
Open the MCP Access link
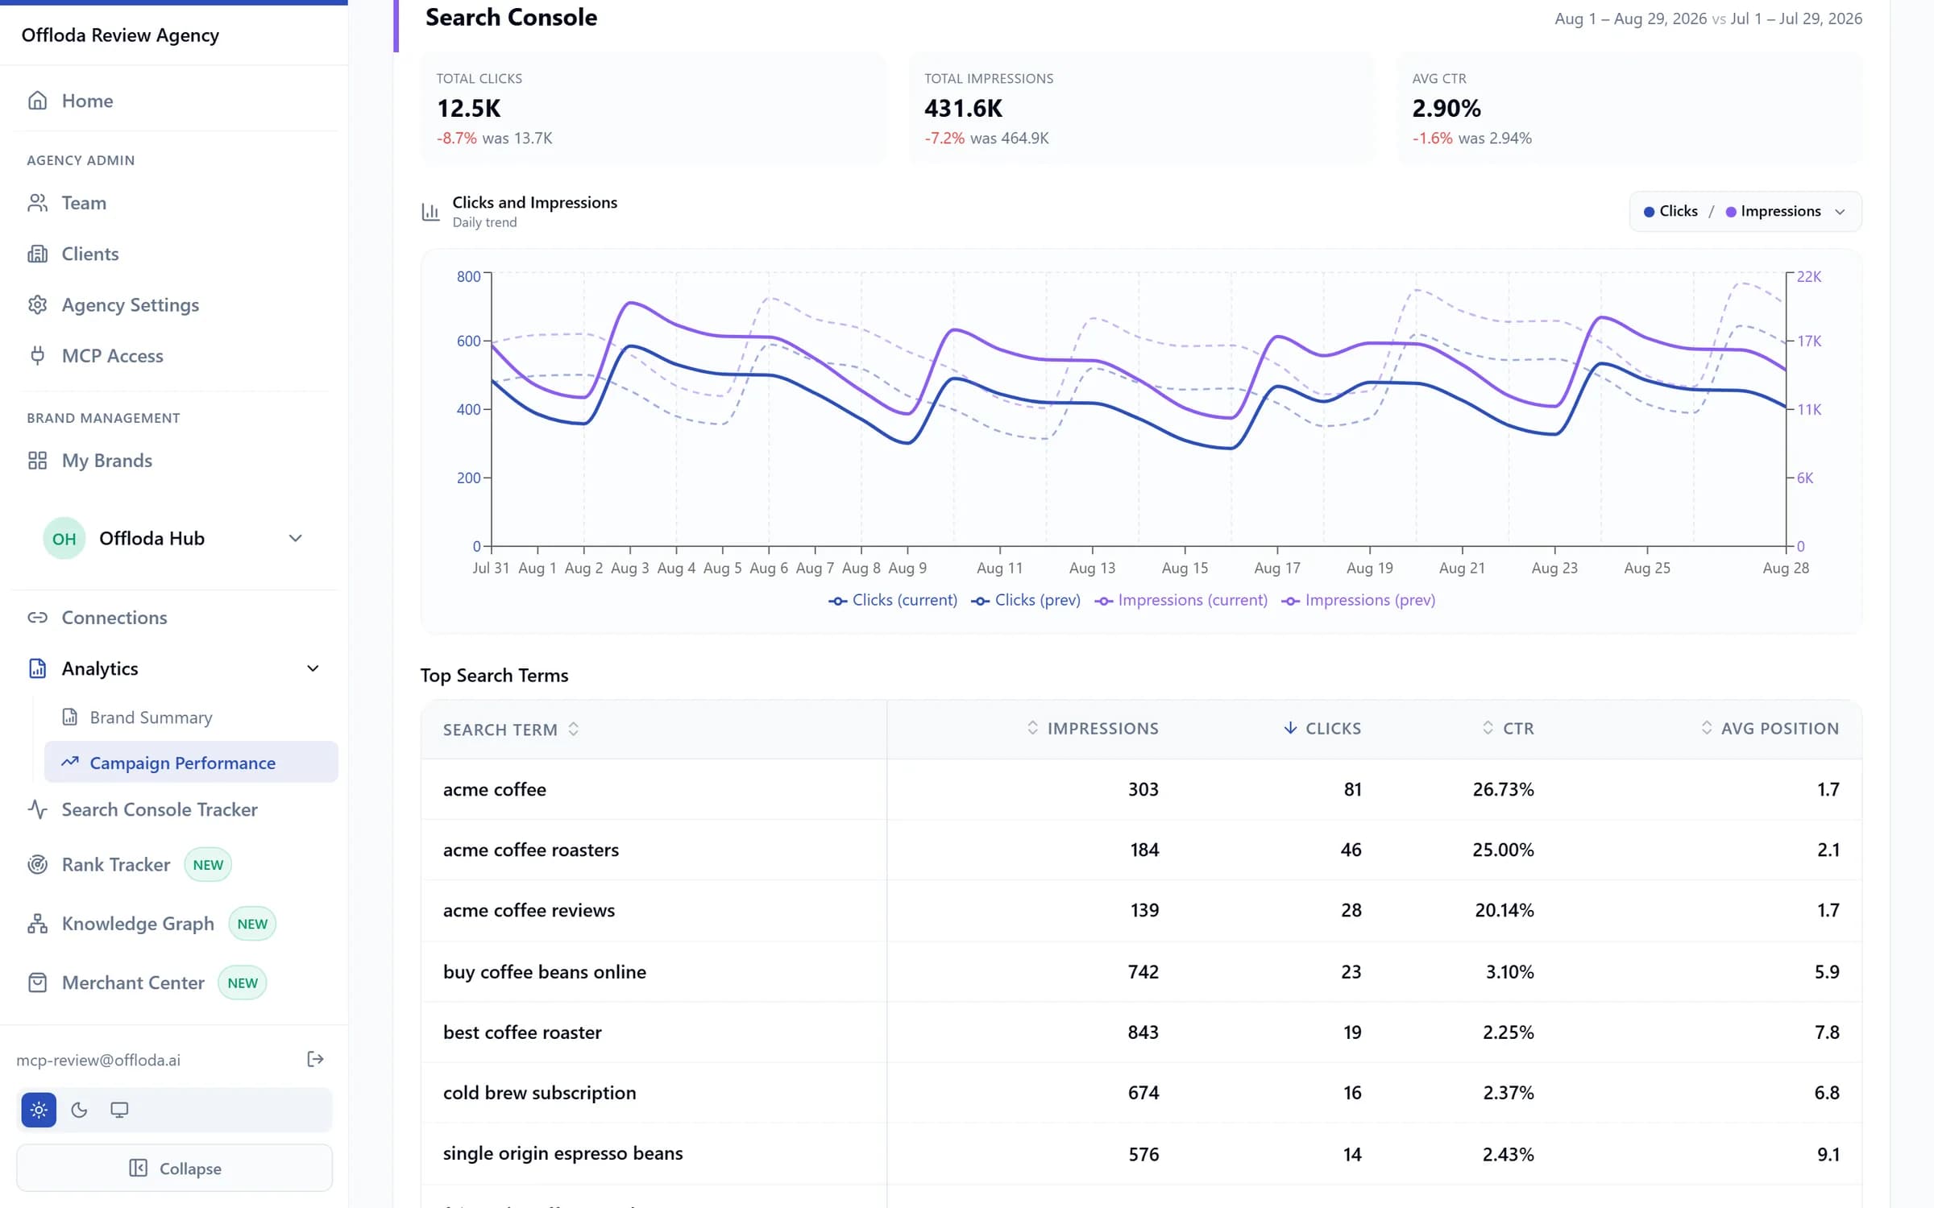click(112, 355)
